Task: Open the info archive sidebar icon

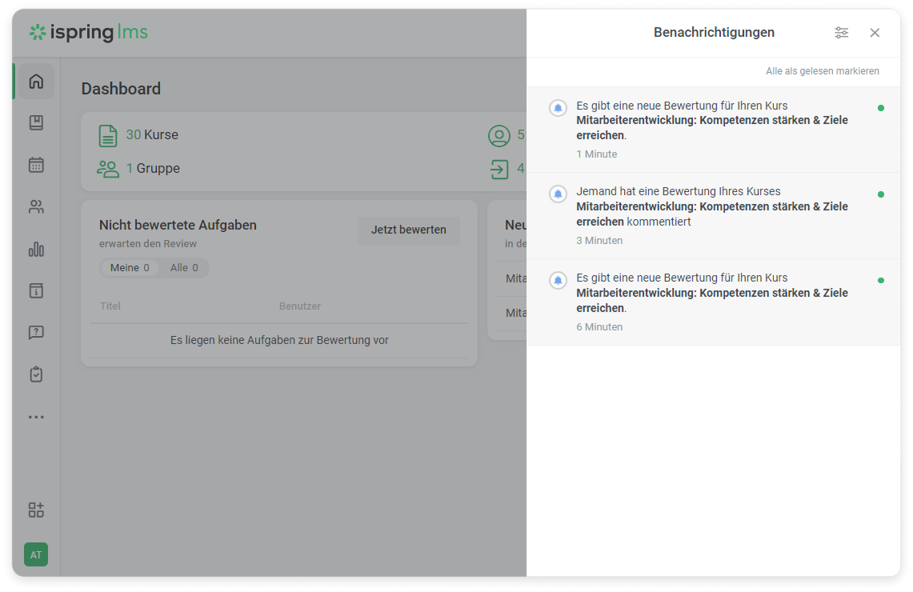Action: 36,290
